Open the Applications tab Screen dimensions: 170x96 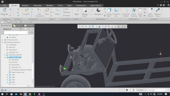click(96, 5)
